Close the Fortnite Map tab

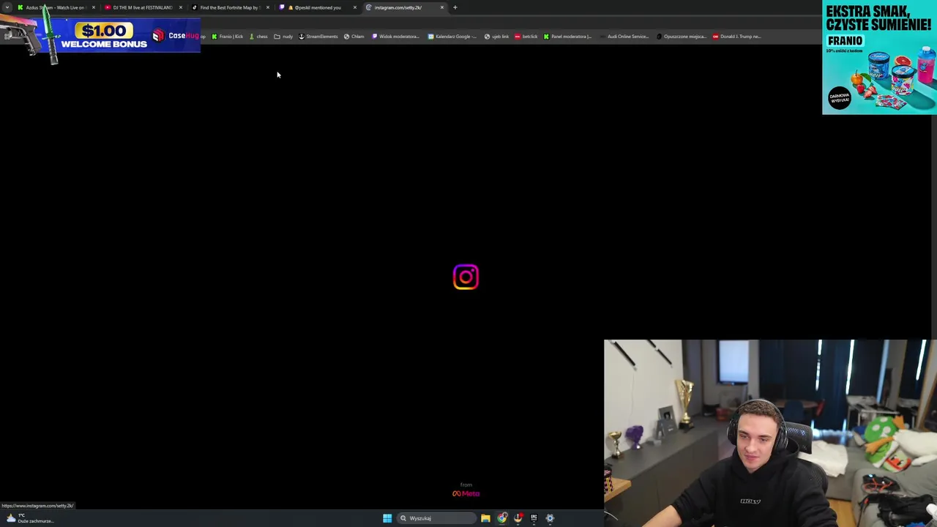(267, 7)
